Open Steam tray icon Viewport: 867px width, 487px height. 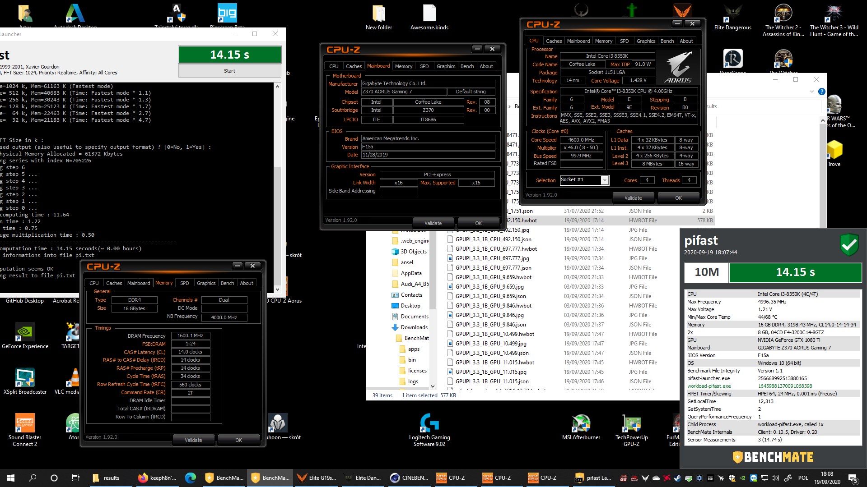(678, 478)
